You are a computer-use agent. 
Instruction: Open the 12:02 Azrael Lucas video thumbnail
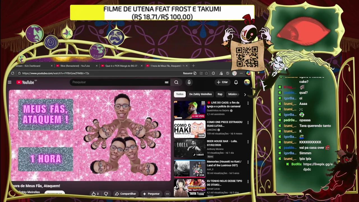[190, 188]
